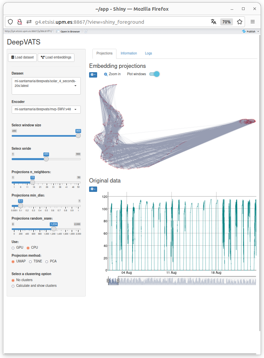Click the DeepVATS title
This screenshot has width=264, height=358.
(x=24, y=42)
